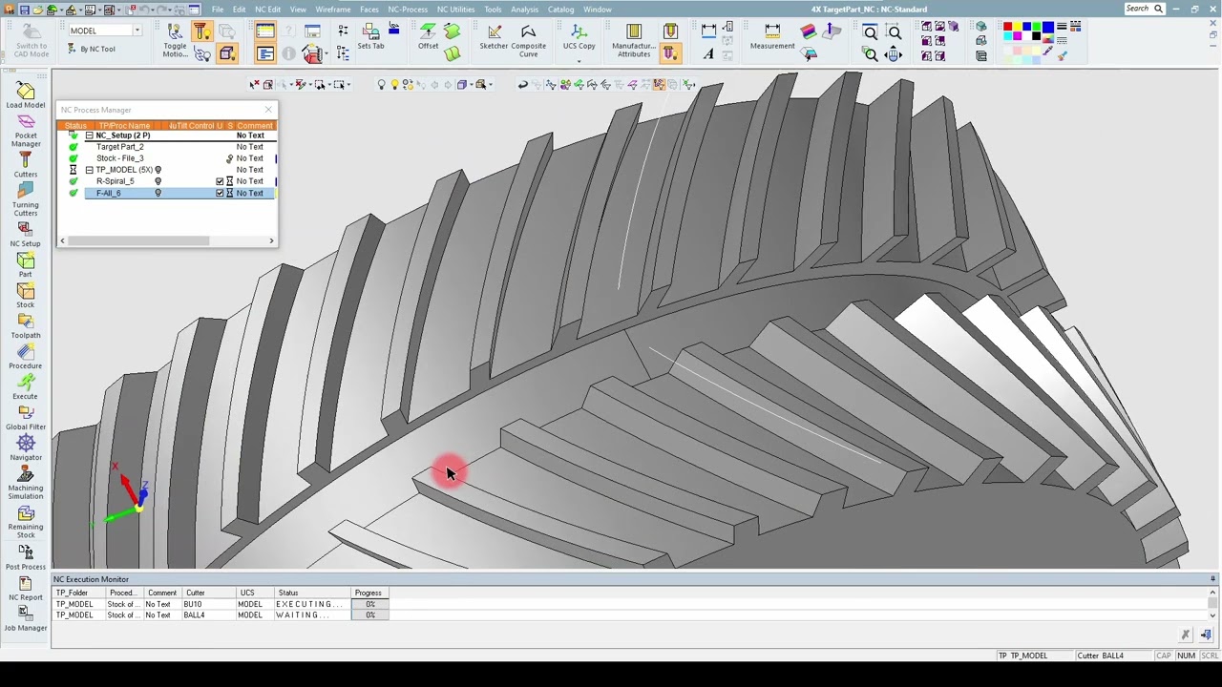1222x687 pixels.
Task: Open Manufacturing Attributes
Action: pos(634,41)
